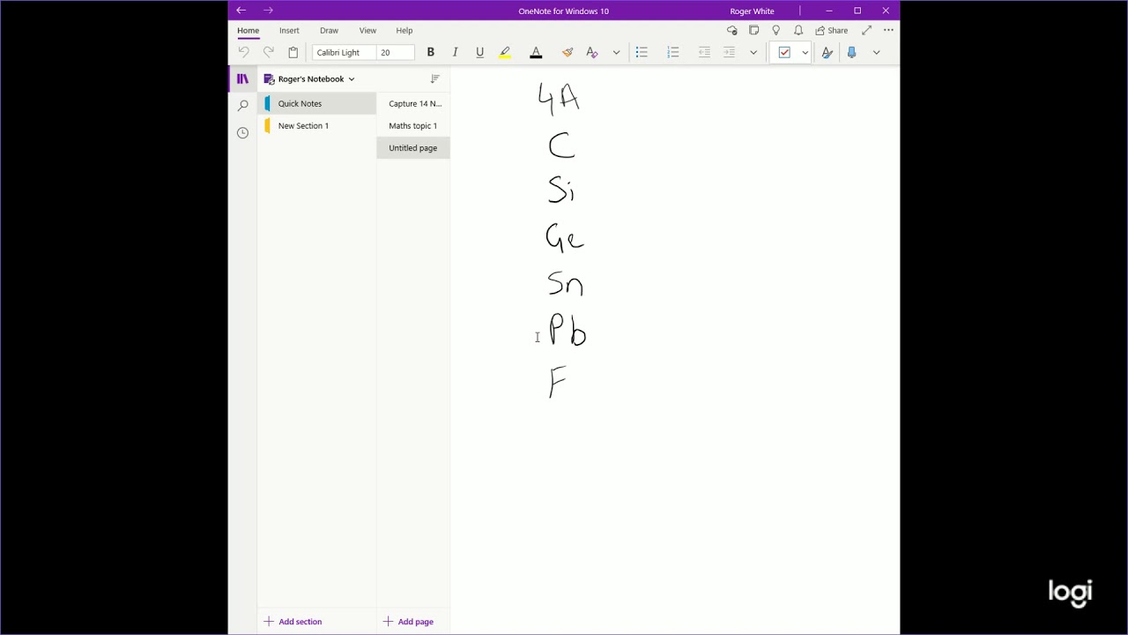This screenshot has width=1128, height=635.
Task: Open Recent Notes clock icon
Action: [242, 133]
